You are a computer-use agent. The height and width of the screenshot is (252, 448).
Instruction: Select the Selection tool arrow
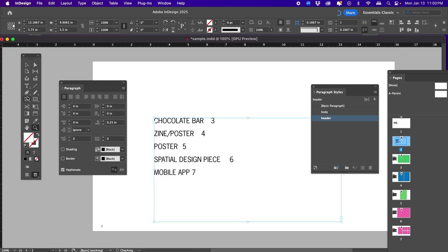click(27, 65)
